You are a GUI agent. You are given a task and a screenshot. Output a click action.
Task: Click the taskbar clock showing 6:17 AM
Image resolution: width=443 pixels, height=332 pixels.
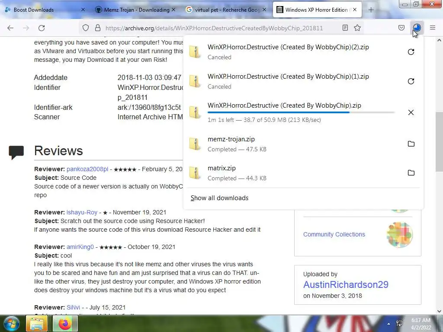pos(421,324)
